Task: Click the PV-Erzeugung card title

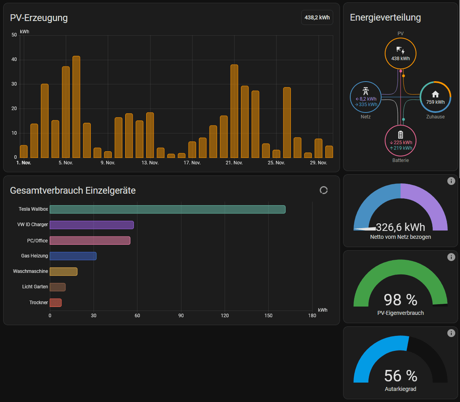Action: point(39,18)
